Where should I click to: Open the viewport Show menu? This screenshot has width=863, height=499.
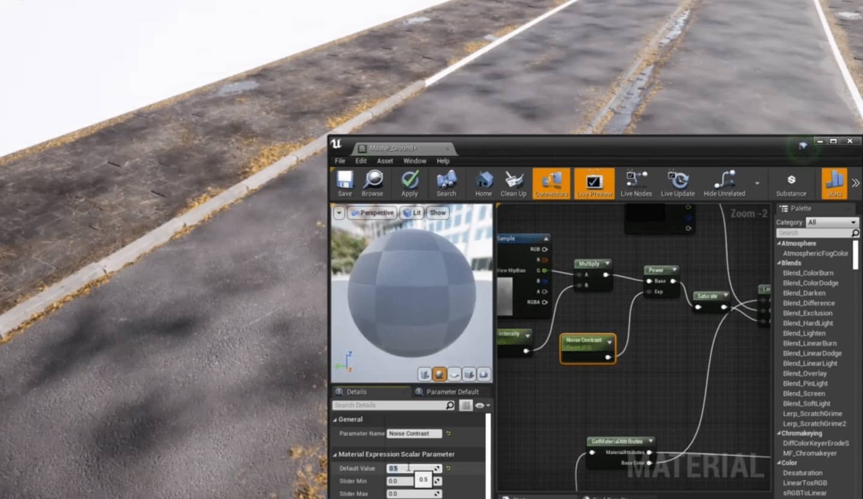438,213
